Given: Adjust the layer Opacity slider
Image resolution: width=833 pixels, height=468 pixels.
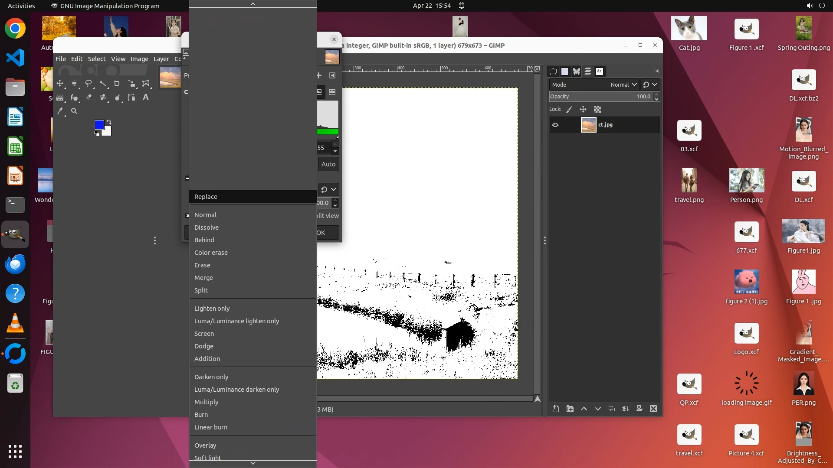Looking at the screenshot, I should 601,97.
